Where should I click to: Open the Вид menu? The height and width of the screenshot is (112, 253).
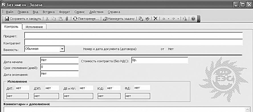36,12
